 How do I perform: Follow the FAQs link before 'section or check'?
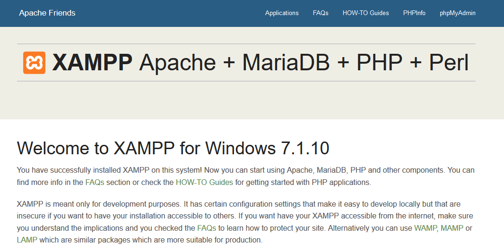tap(95, 183)
